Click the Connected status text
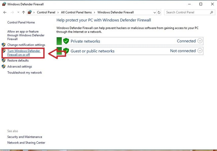The width and height of the screenshot is (217, 151). point(186,41)
